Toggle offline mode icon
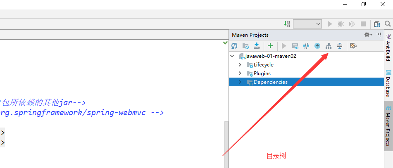393x168 pixels. [306, 46]
